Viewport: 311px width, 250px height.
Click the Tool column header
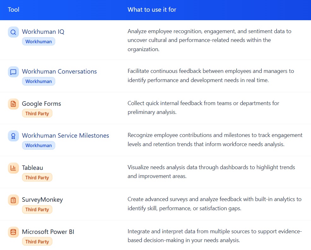(14, 9)
